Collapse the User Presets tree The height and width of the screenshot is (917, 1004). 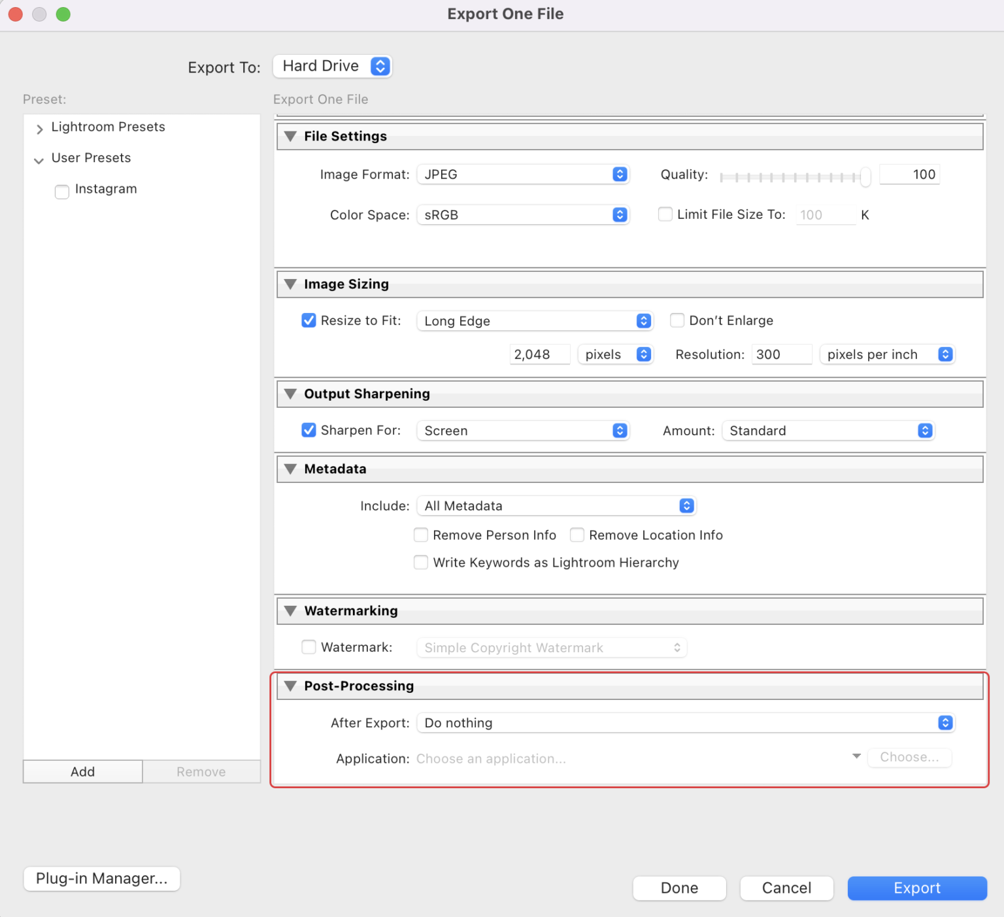[x=39, y=160]
